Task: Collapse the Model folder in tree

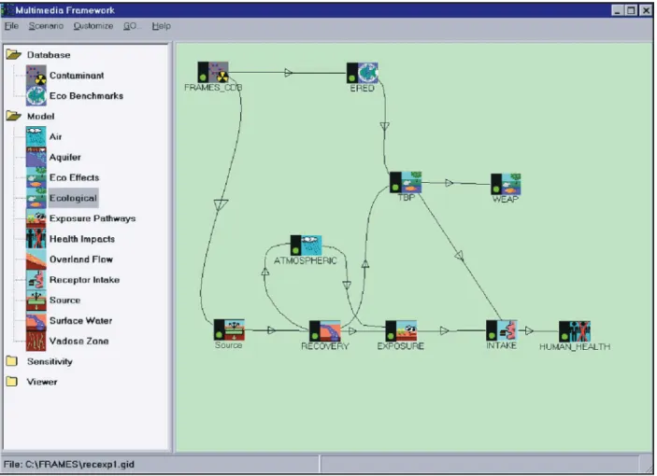Action: pyautogui.click(x=13, y=116)
